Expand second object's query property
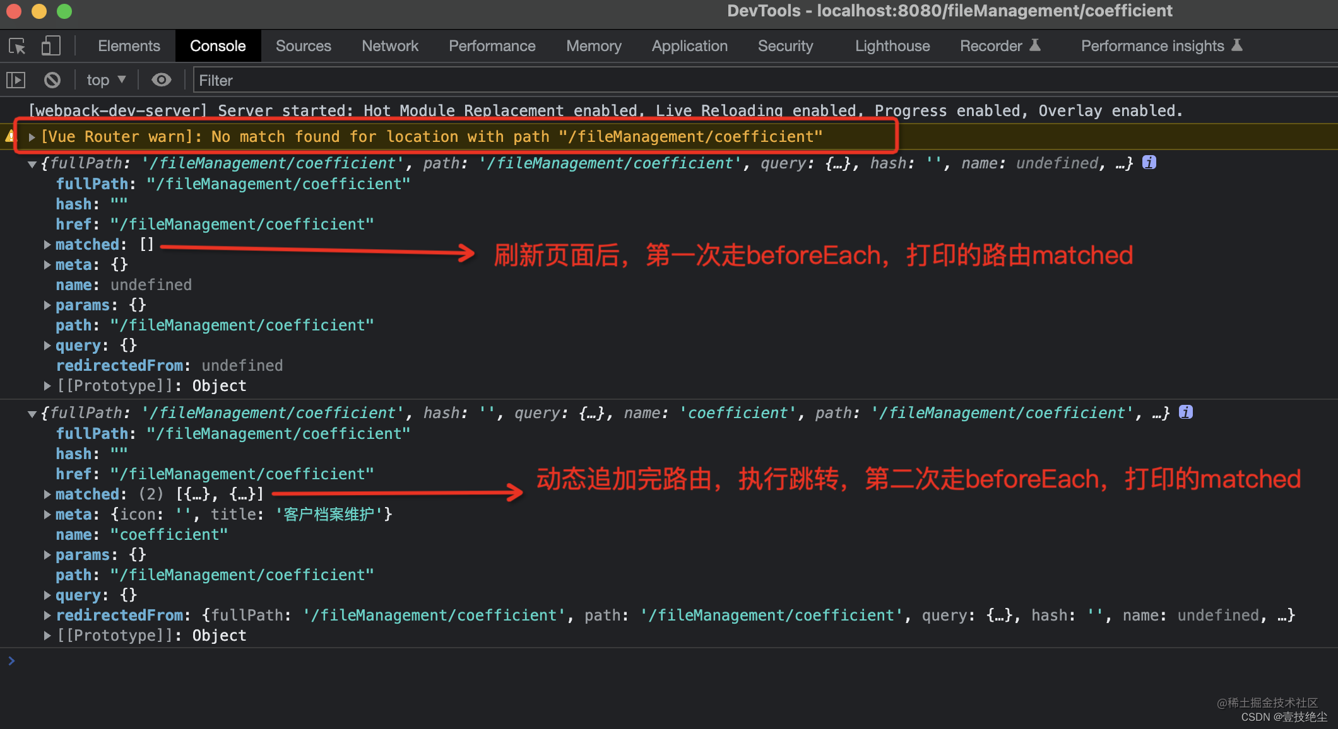 47,595
